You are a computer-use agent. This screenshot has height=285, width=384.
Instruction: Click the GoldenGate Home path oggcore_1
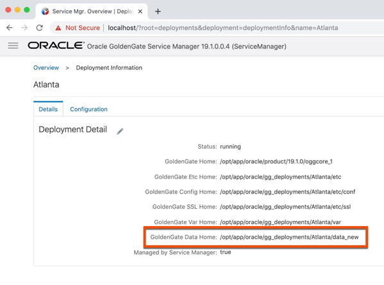276,161
